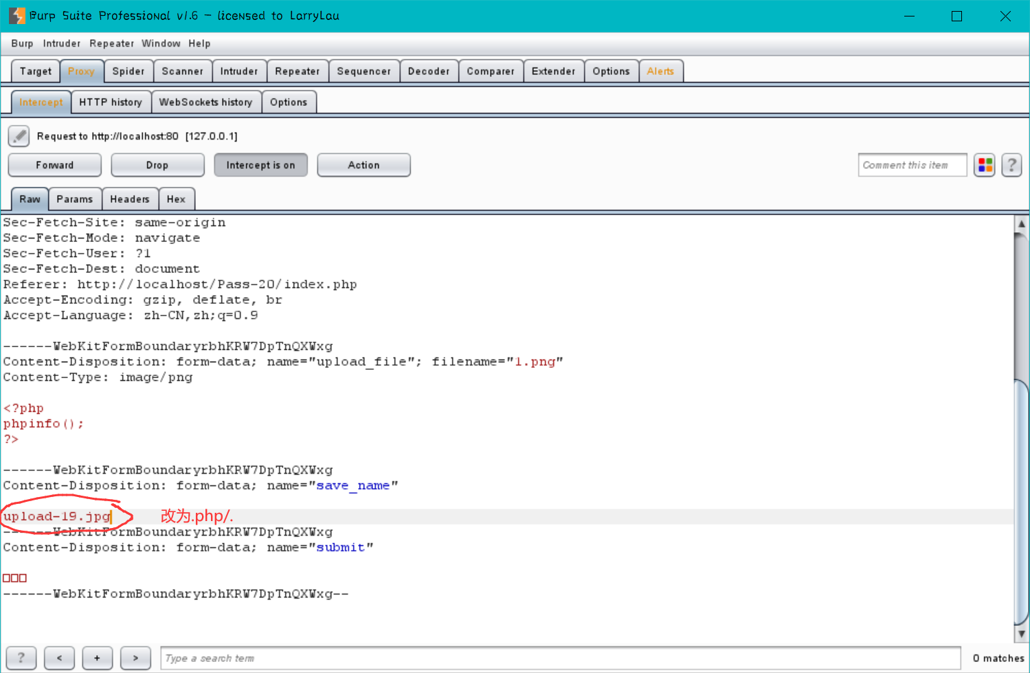The width and height of the screenshot is (1030, 673).
Task: Open the Intruder menu in menu bar
Action: [x=62, y=43]
